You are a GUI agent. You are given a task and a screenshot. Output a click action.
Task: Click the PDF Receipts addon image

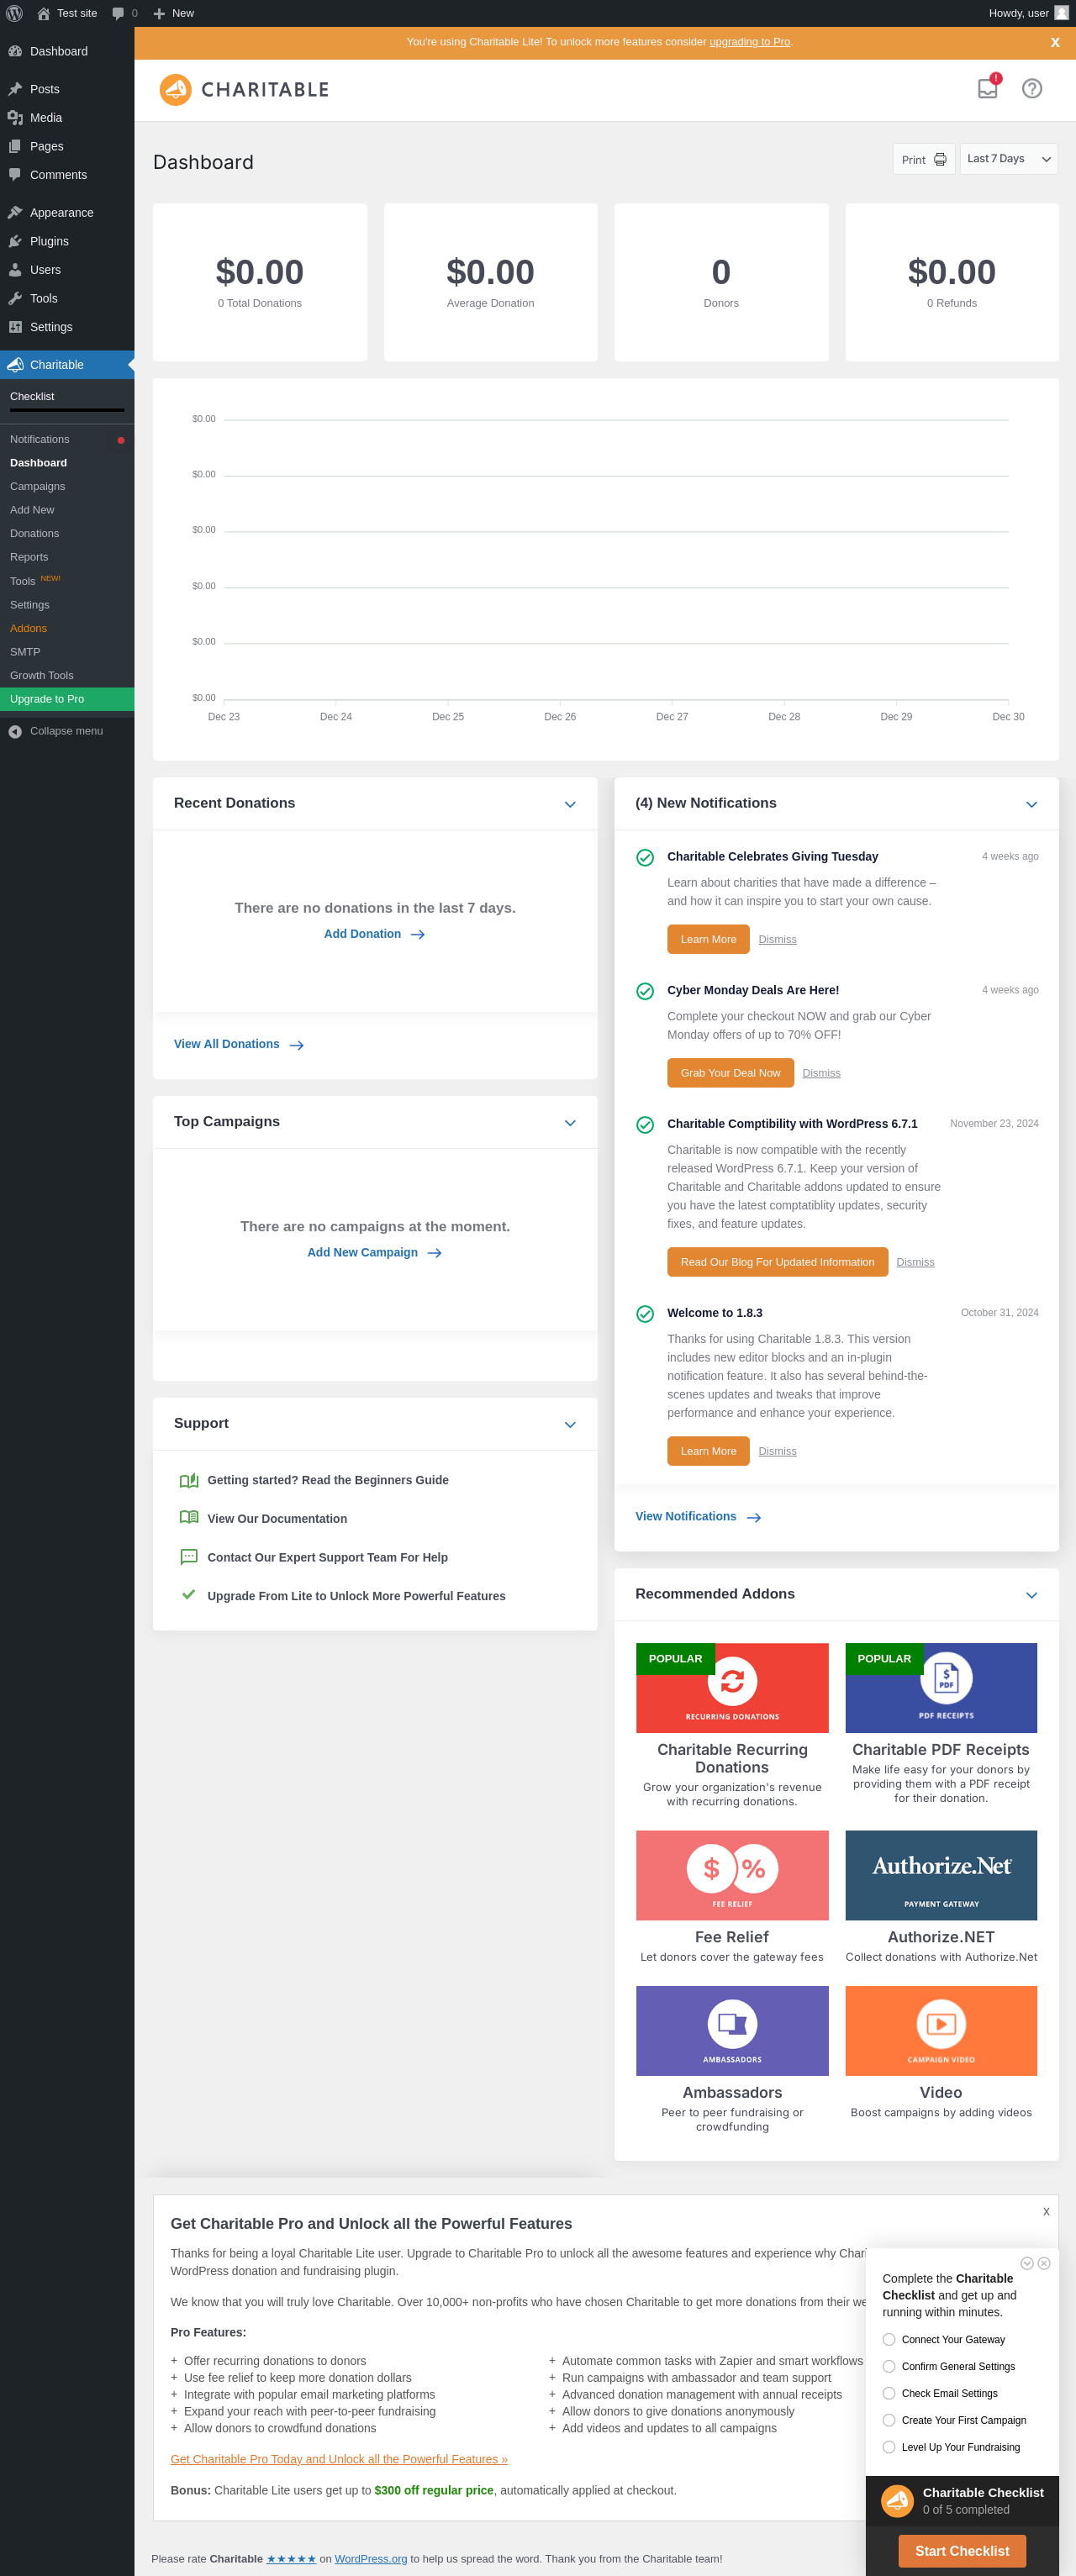point(941,1687)
